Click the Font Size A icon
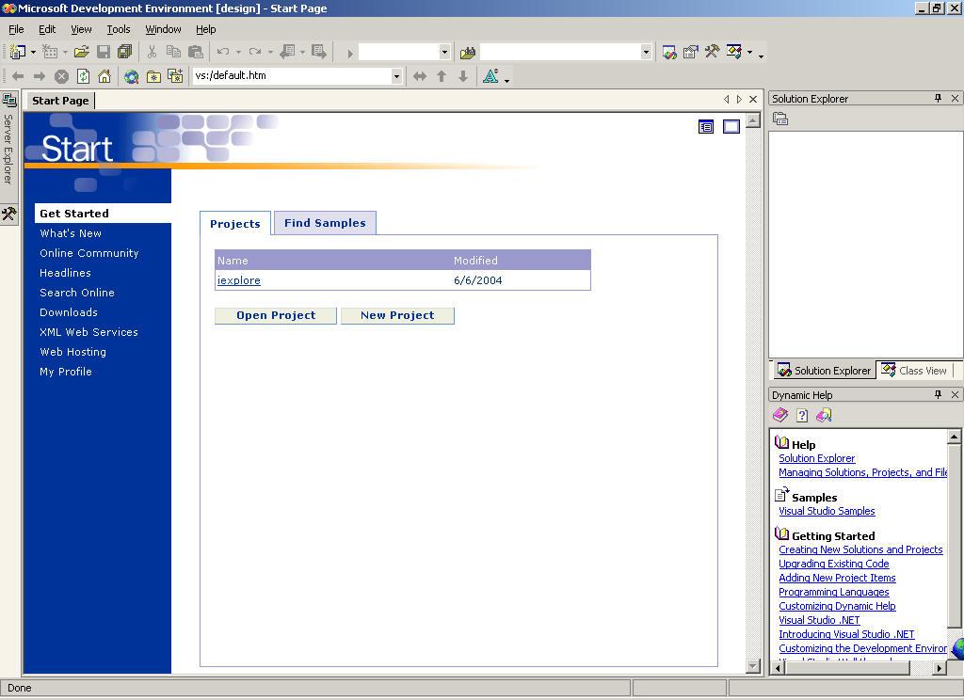This screenshot has width=964, height=700. 490,76
